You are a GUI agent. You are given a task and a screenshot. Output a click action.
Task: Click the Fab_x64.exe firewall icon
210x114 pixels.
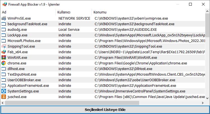[4, 52]
